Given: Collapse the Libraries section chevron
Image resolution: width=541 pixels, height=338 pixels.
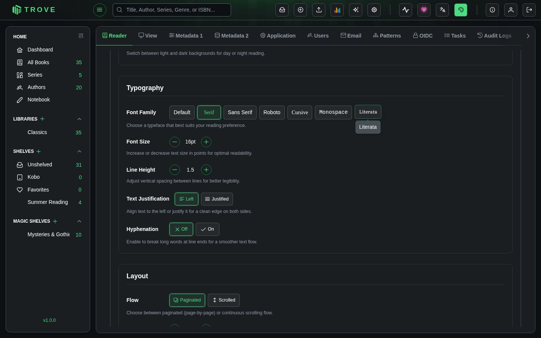Looking at the screenshot, I should (x=79, y=119).
